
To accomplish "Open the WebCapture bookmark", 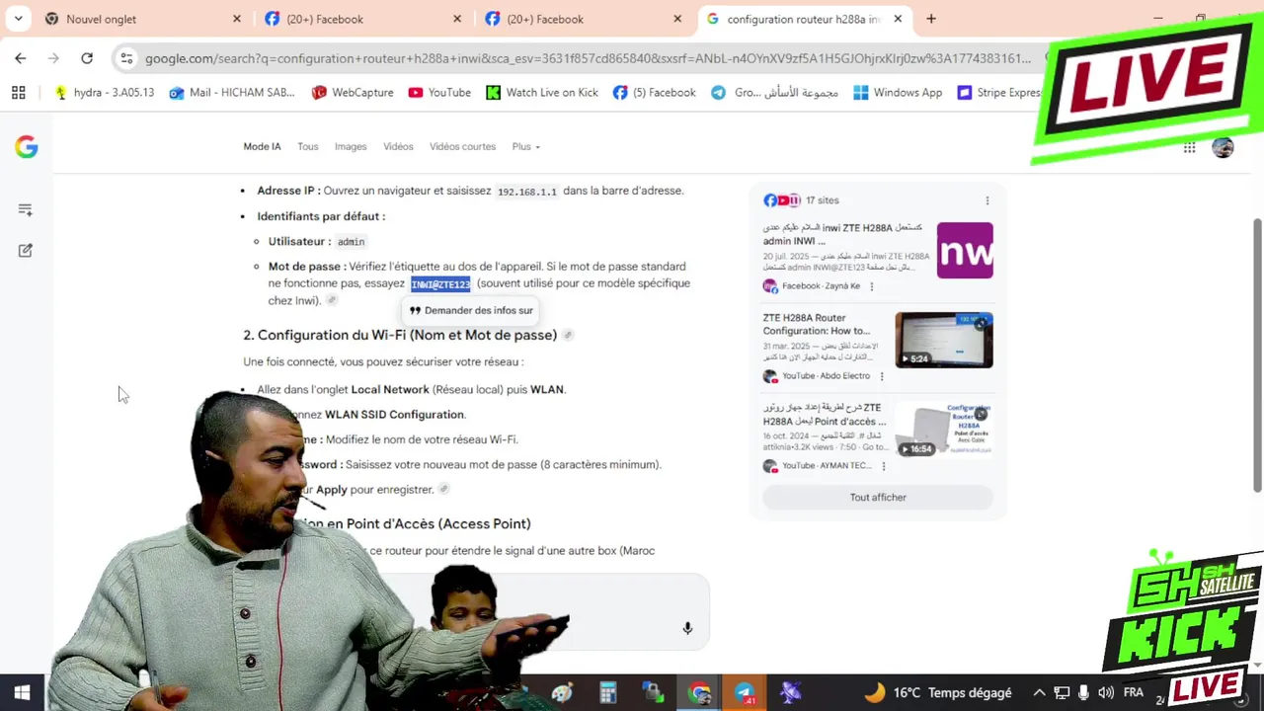I will coord(353,92).
